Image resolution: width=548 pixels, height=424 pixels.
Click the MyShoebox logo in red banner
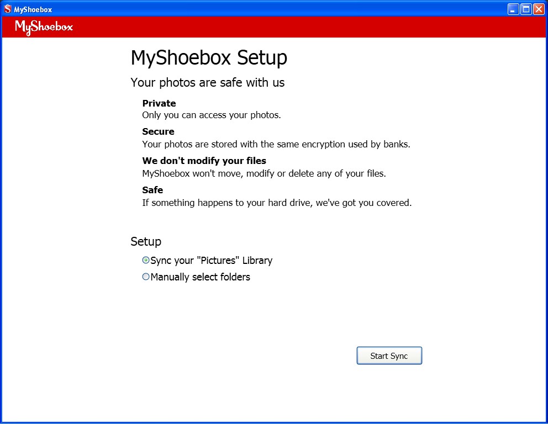[44, 27]
